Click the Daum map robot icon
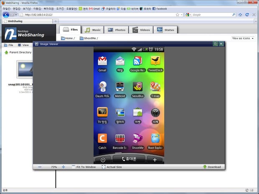 point(102,87)
